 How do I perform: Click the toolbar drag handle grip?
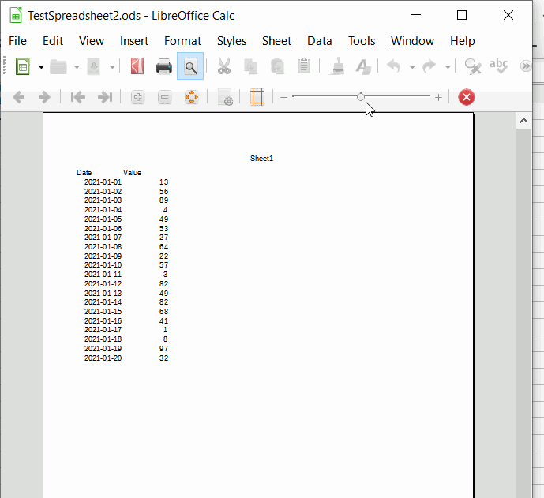(4, 66)
